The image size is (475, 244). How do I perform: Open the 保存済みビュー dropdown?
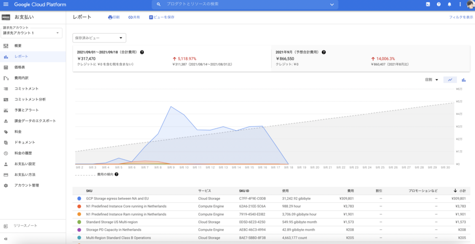click(x=99, y=38)
